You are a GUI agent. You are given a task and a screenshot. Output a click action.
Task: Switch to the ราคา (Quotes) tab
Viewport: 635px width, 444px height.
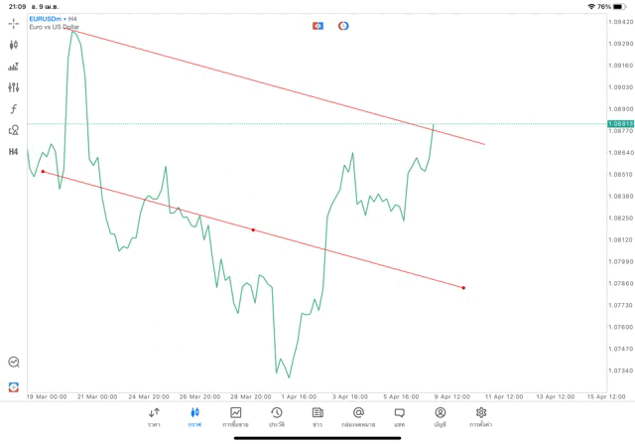tap(154, 416)
